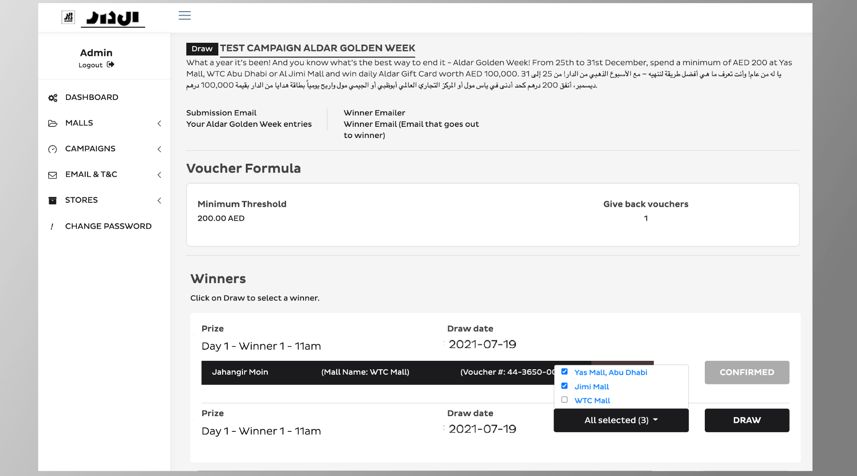Image resolution: width=857 pixels, height=476 pixels.
Task: Click the Logout link
Action: [91, 65]
